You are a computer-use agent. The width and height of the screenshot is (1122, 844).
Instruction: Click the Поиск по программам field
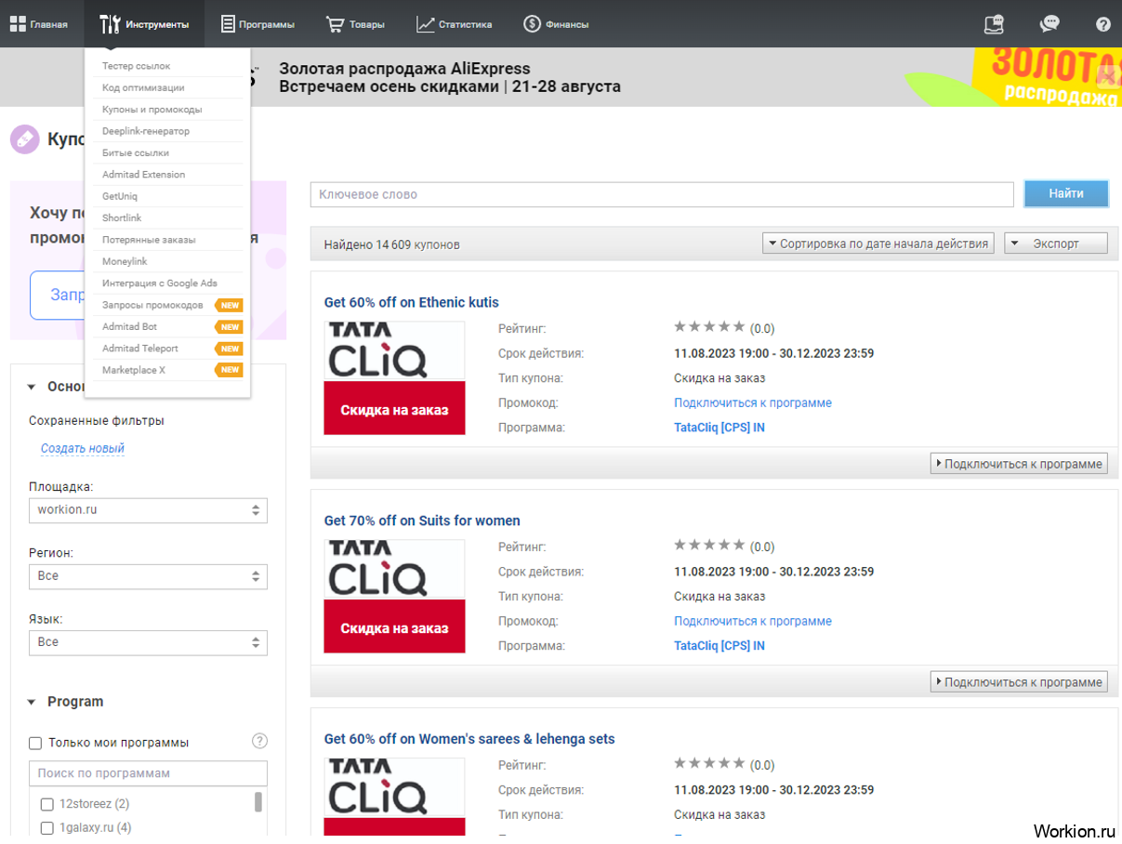pos(148,773)
